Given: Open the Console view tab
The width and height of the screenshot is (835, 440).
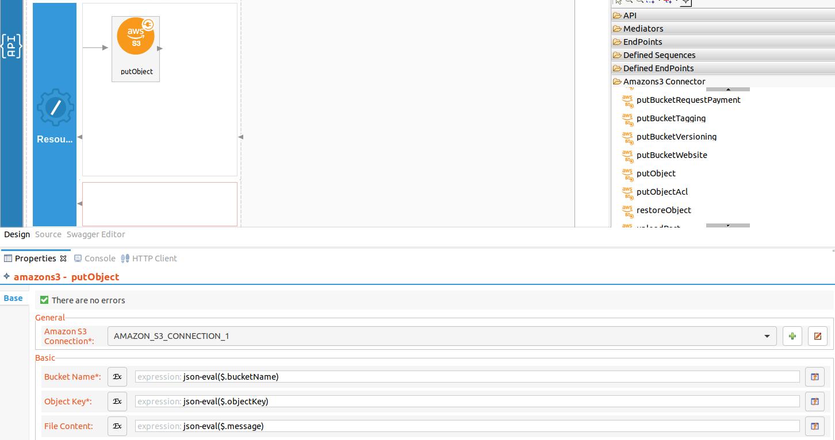Looking at the screenshot, I should (x=95, y=258).
